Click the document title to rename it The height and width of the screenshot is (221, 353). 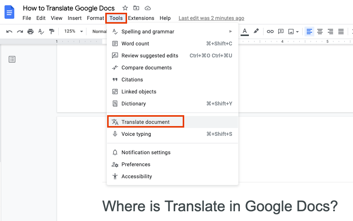69,8
